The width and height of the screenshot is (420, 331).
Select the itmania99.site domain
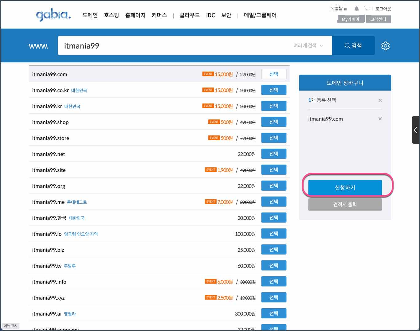pos(274,170)
